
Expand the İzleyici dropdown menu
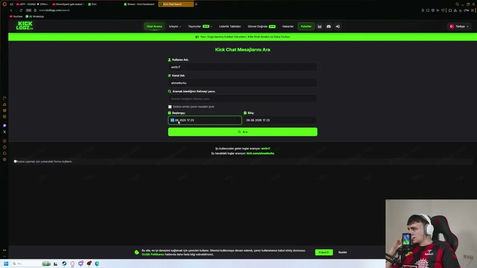point(175,26)
